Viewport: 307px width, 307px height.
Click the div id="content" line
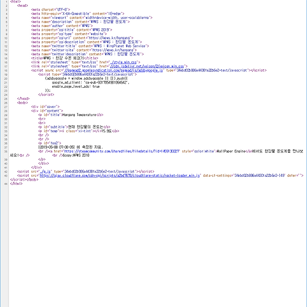(47, 111)
